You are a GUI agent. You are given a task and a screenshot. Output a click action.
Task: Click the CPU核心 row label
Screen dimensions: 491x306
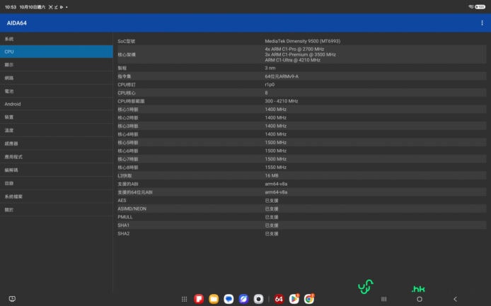pos(127,93)
